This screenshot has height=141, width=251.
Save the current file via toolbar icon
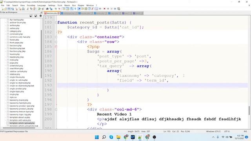pos(9,9)
